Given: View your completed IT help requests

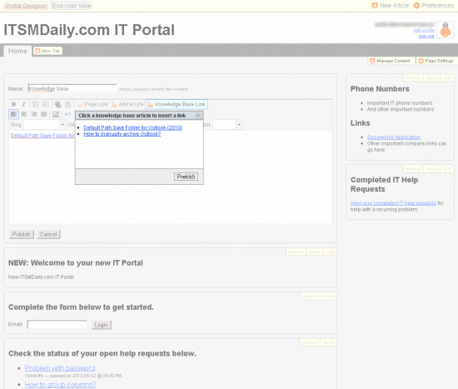Looking at the screenshot, I should 393,202.
